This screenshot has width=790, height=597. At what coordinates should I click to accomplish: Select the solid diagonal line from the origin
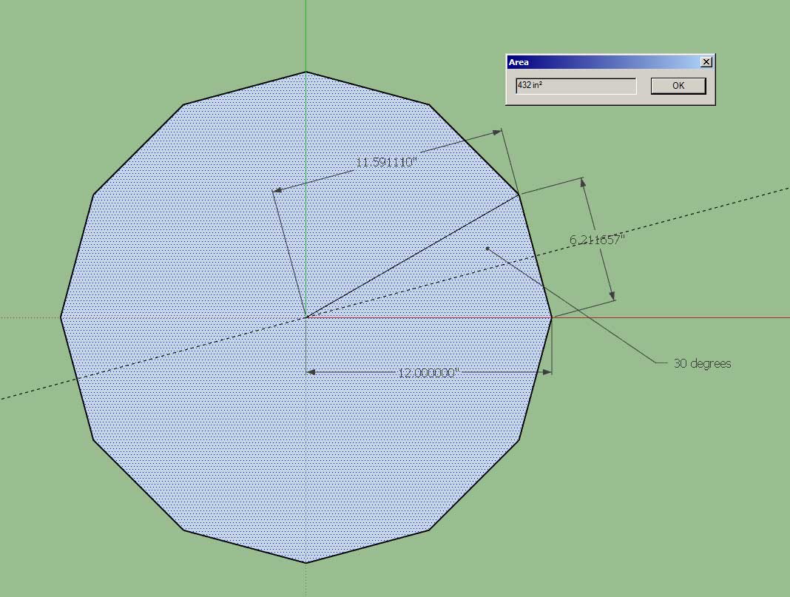(x=413, y=256)
